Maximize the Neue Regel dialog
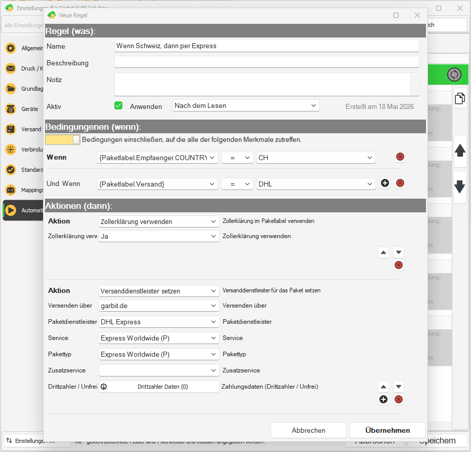Viewport: 471px width, 452px height. coord(396,15)
